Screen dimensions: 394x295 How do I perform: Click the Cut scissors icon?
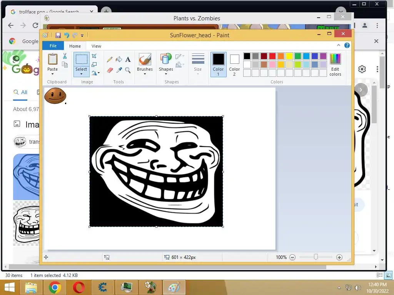click(x=65, y=56)
